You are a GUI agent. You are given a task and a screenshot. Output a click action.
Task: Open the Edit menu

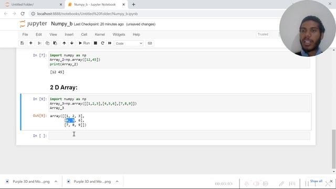[39, 35]
